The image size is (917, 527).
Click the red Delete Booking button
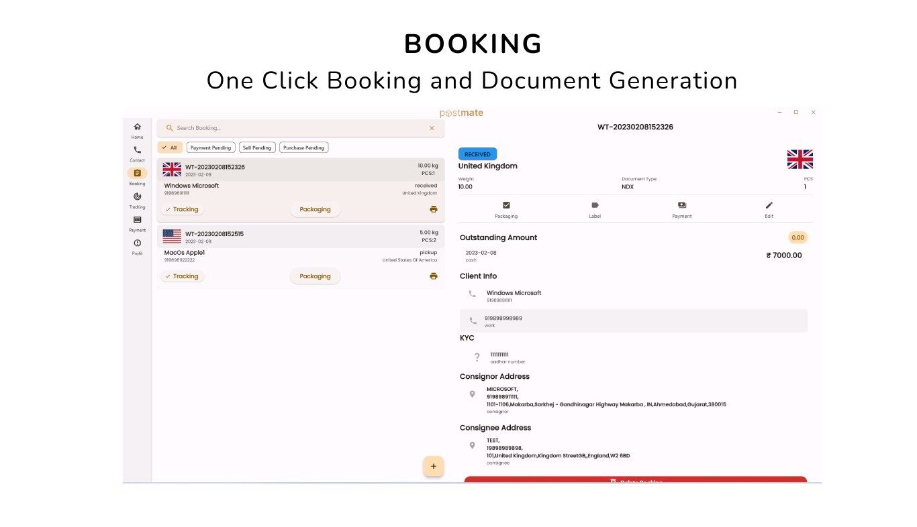(x=636, y=480)
